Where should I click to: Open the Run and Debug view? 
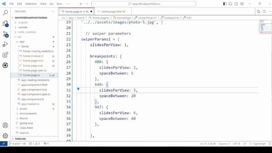click(5, 44)
